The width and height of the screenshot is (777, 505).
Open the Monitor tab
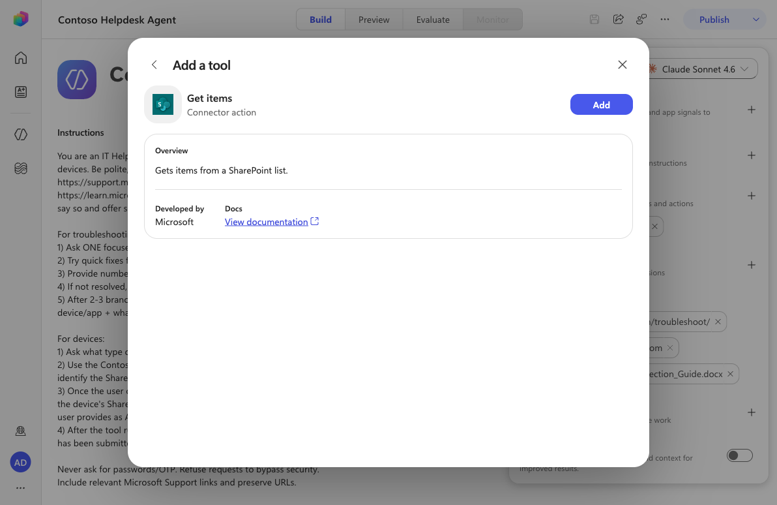(x=493, y=20)
